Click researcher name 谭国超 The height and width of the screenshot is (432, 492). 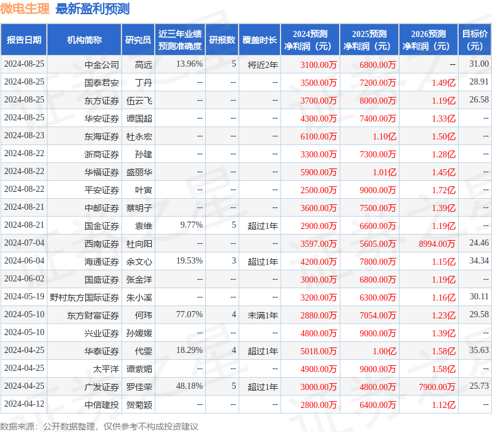[139, 118]
